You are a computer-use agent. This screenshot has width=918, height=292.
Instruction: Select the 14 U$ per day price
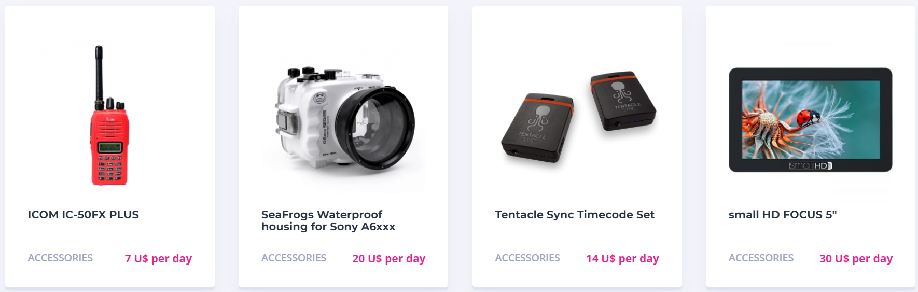point(622,258)
